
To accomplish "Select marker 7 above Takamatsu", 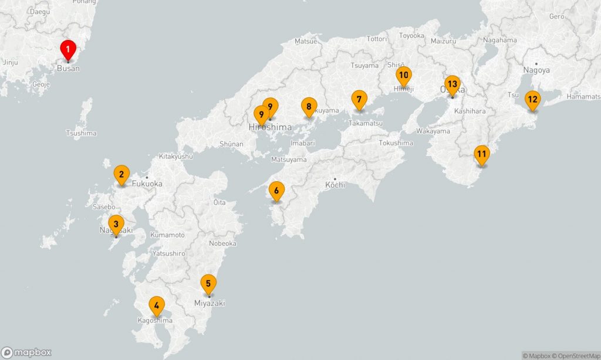I will tap(359, 100).
